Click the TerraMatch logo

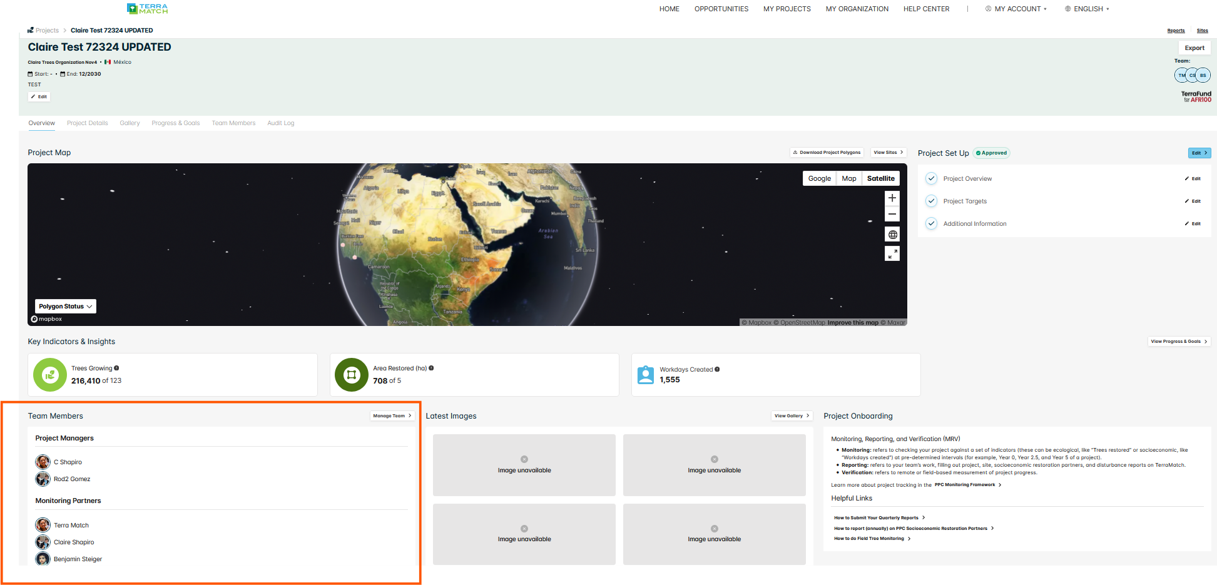pyautogui.click(x=147, y=9)
